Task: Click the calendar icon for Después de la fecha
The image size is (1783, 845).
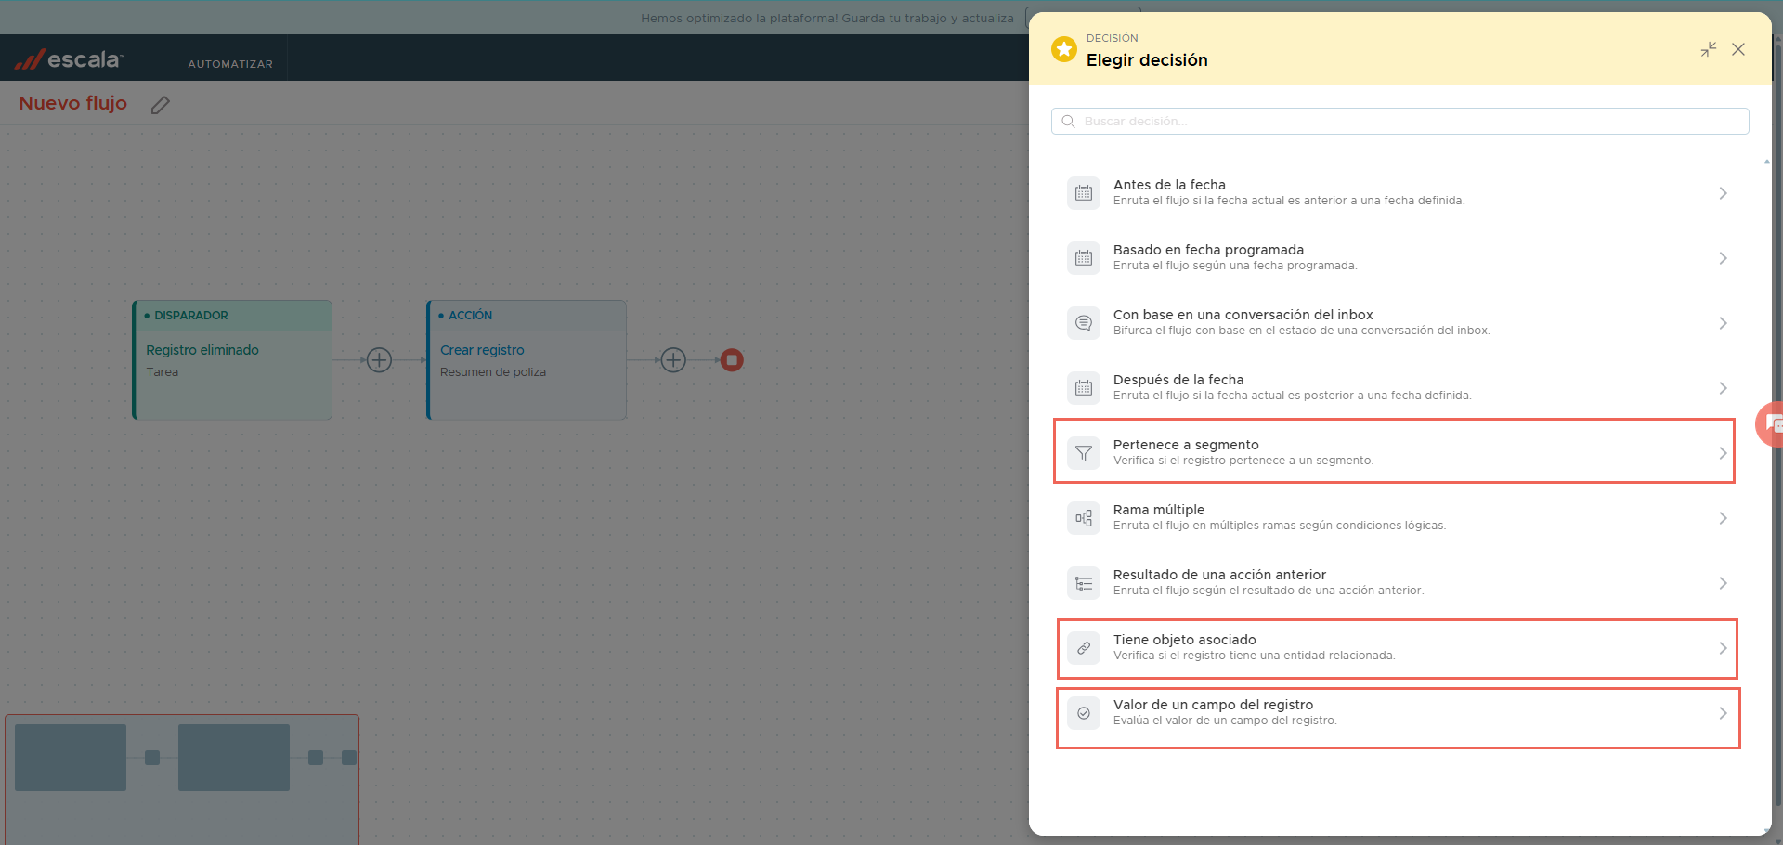Action: pyautogui.click(x=1084, y=388)
